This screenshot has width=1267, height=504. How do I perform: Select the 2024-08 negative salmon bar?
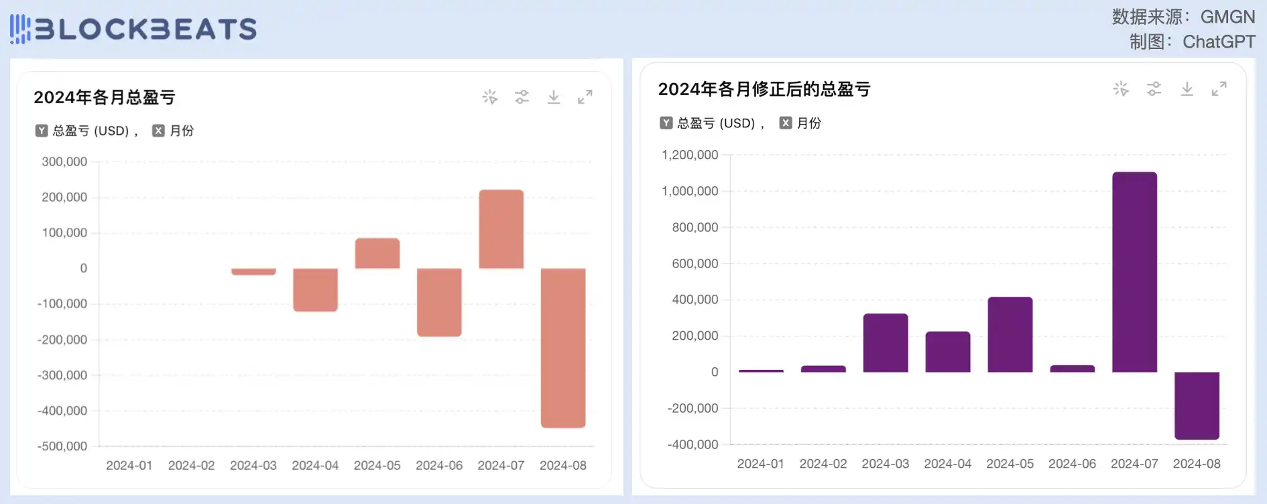pos(563,347)
